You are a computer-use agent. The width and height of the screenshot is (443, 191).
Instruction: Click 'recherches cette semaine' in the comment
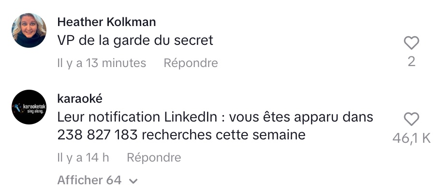tap(223, 135)
